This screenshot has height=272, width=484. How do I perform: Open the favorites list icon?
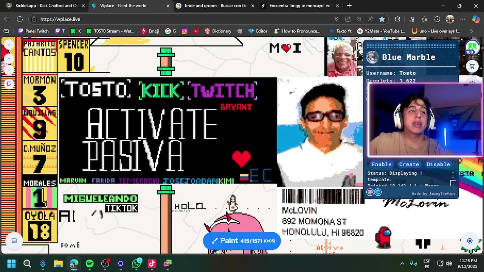point(425,19)
